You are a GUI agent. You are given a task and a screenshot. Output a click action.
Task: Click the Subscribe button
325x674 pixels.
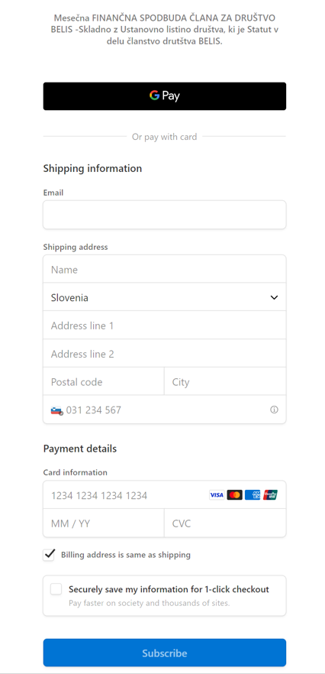tap(165, 653)
